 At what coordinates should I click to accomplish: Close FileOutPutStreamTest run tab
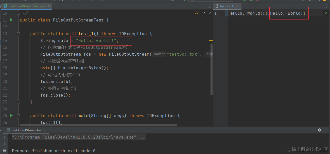click(46, 130)
